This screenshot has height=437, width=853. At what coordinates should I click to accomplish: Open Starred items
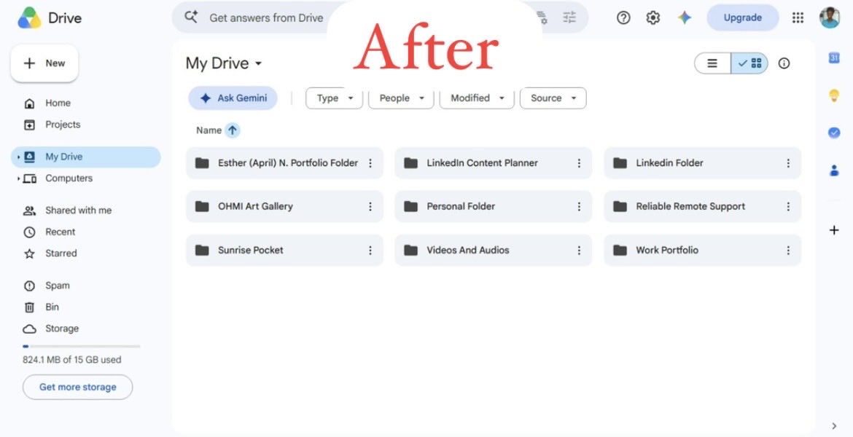click(61, 253)
